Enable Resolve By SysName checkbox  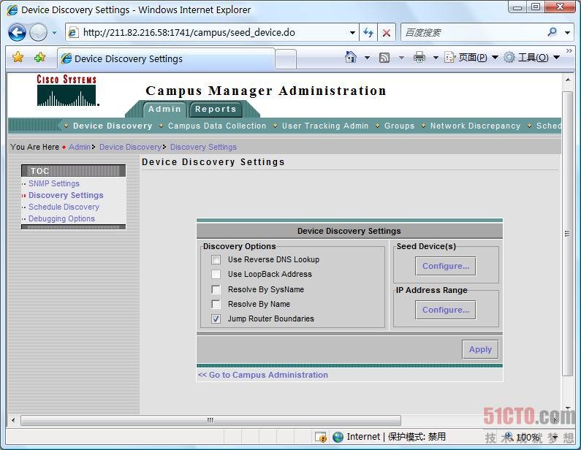point(216,289)
